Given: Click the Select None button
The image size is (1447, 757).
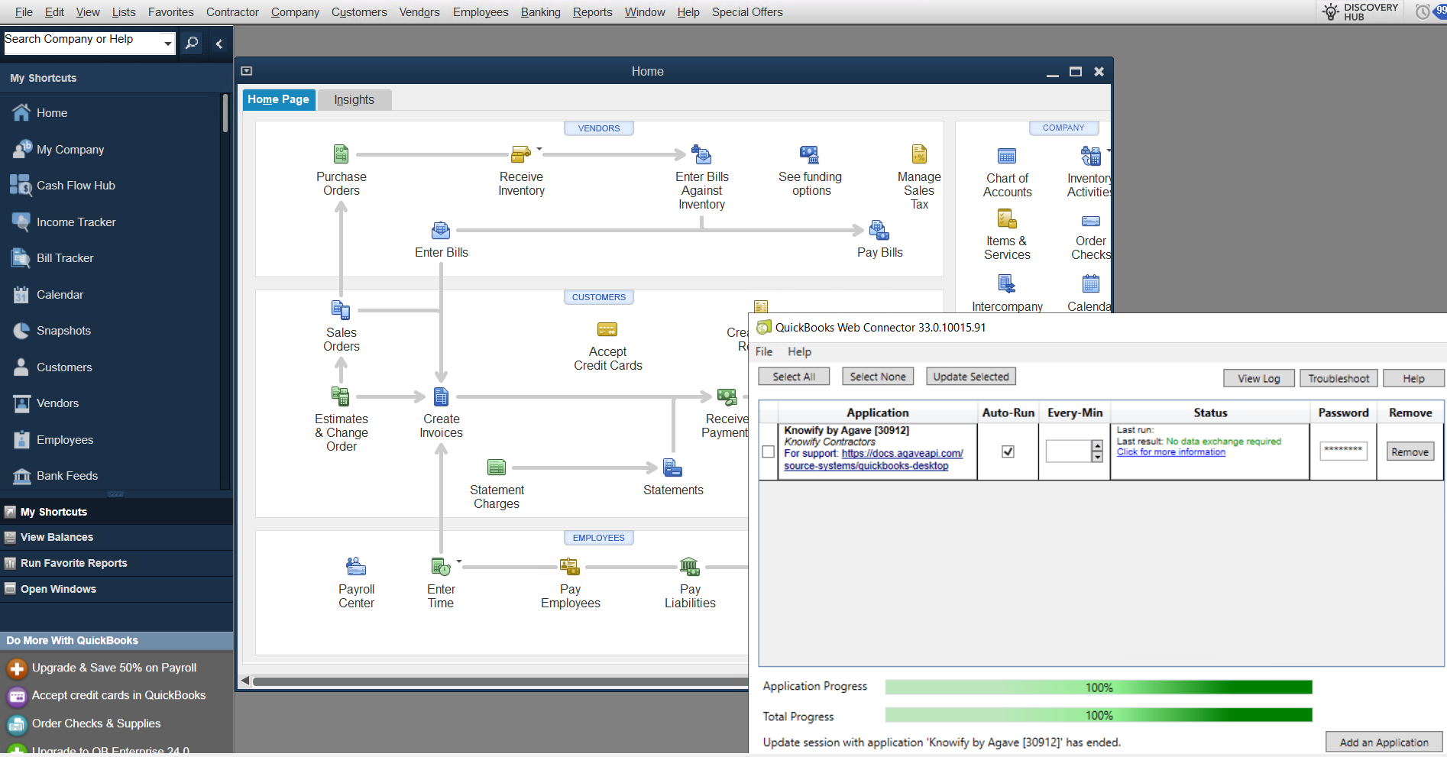Looking at the screenshot, I should [877, 376].
